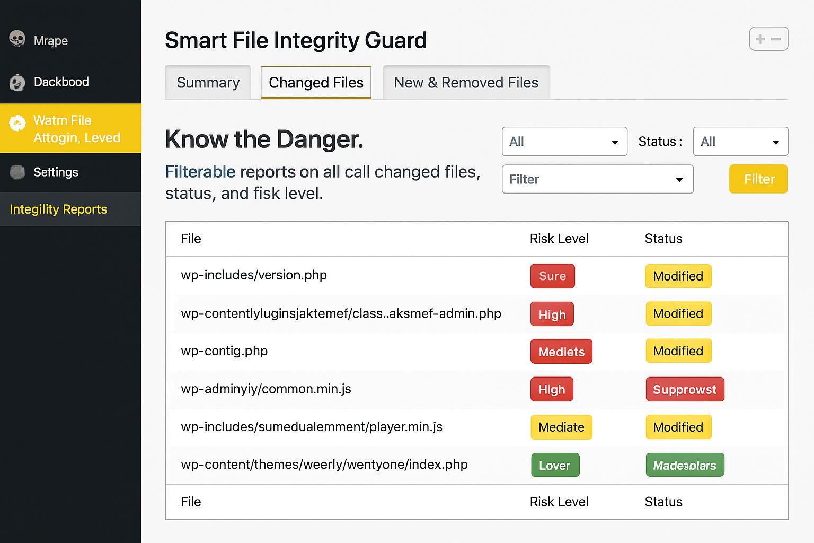Open the Changed Files tab
The height and width of the screenshot is (543, 814).
[316, 83]
